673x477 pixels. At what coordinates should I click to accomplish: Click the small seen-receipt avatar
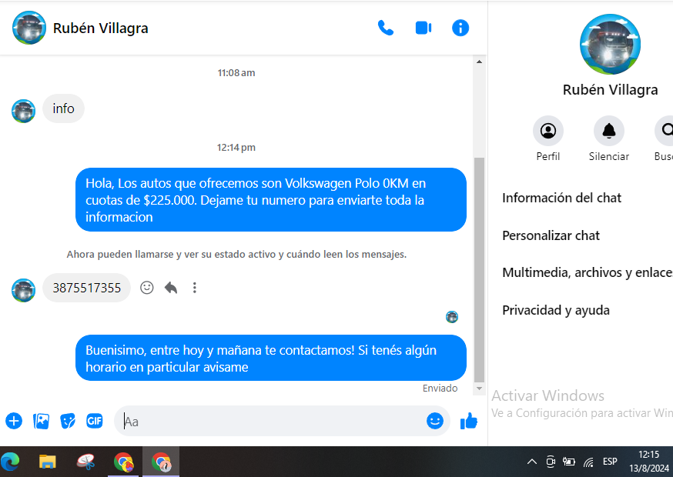(452, 317)
